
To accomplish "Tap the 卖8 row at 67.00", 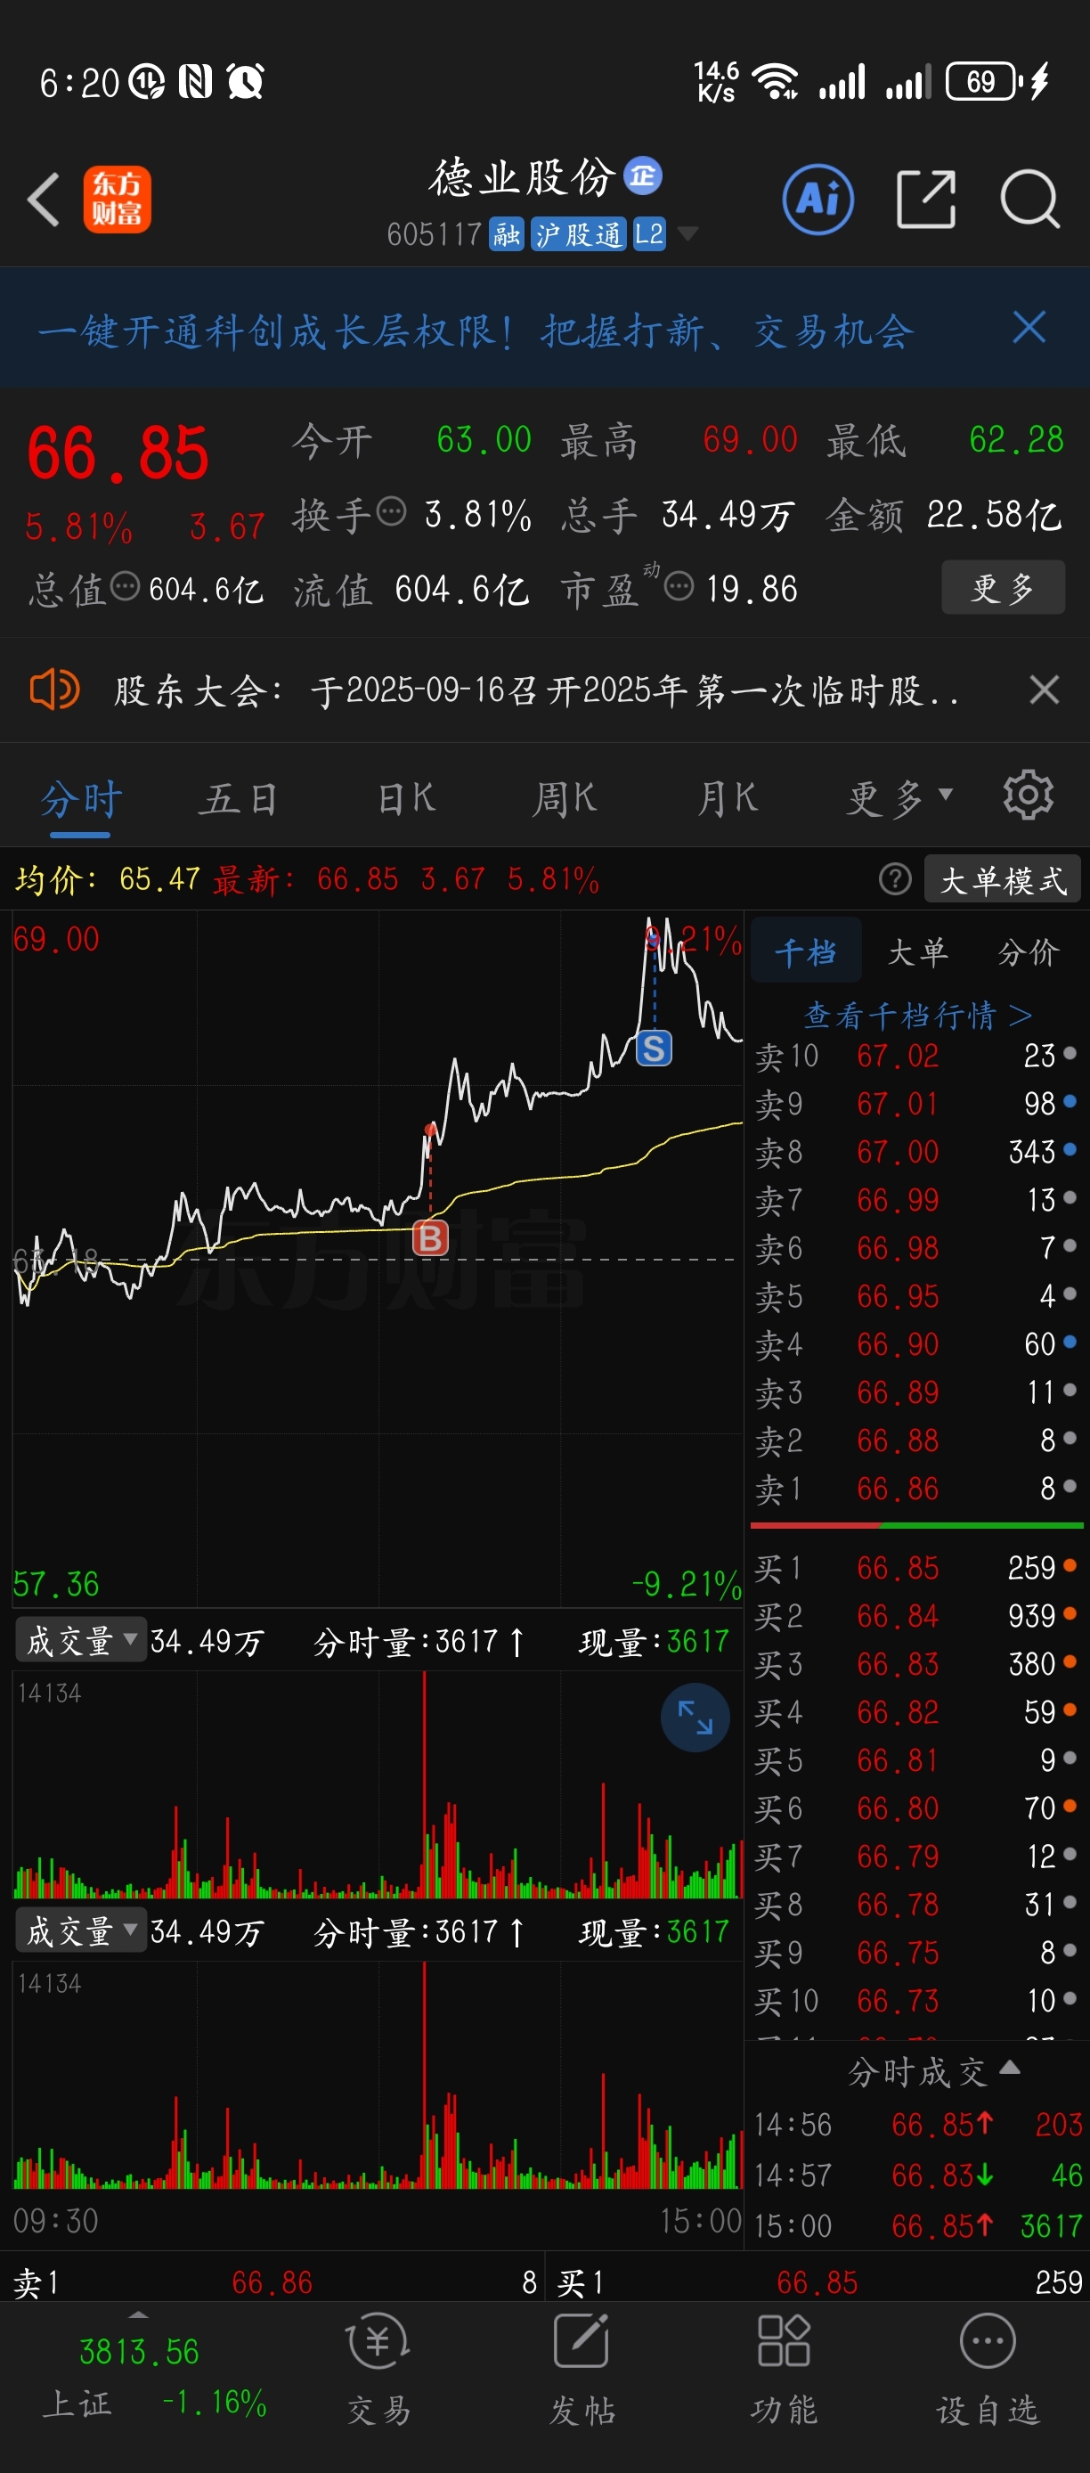I will point(916,1152).
